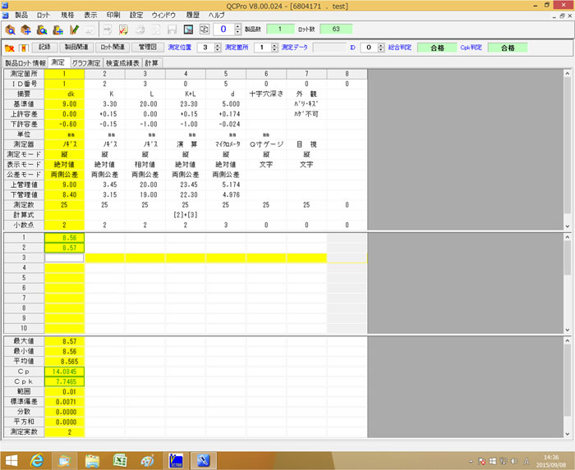Click the grayed document icon beside the printer
Screen dimensions: 575x470
point(156,30)
